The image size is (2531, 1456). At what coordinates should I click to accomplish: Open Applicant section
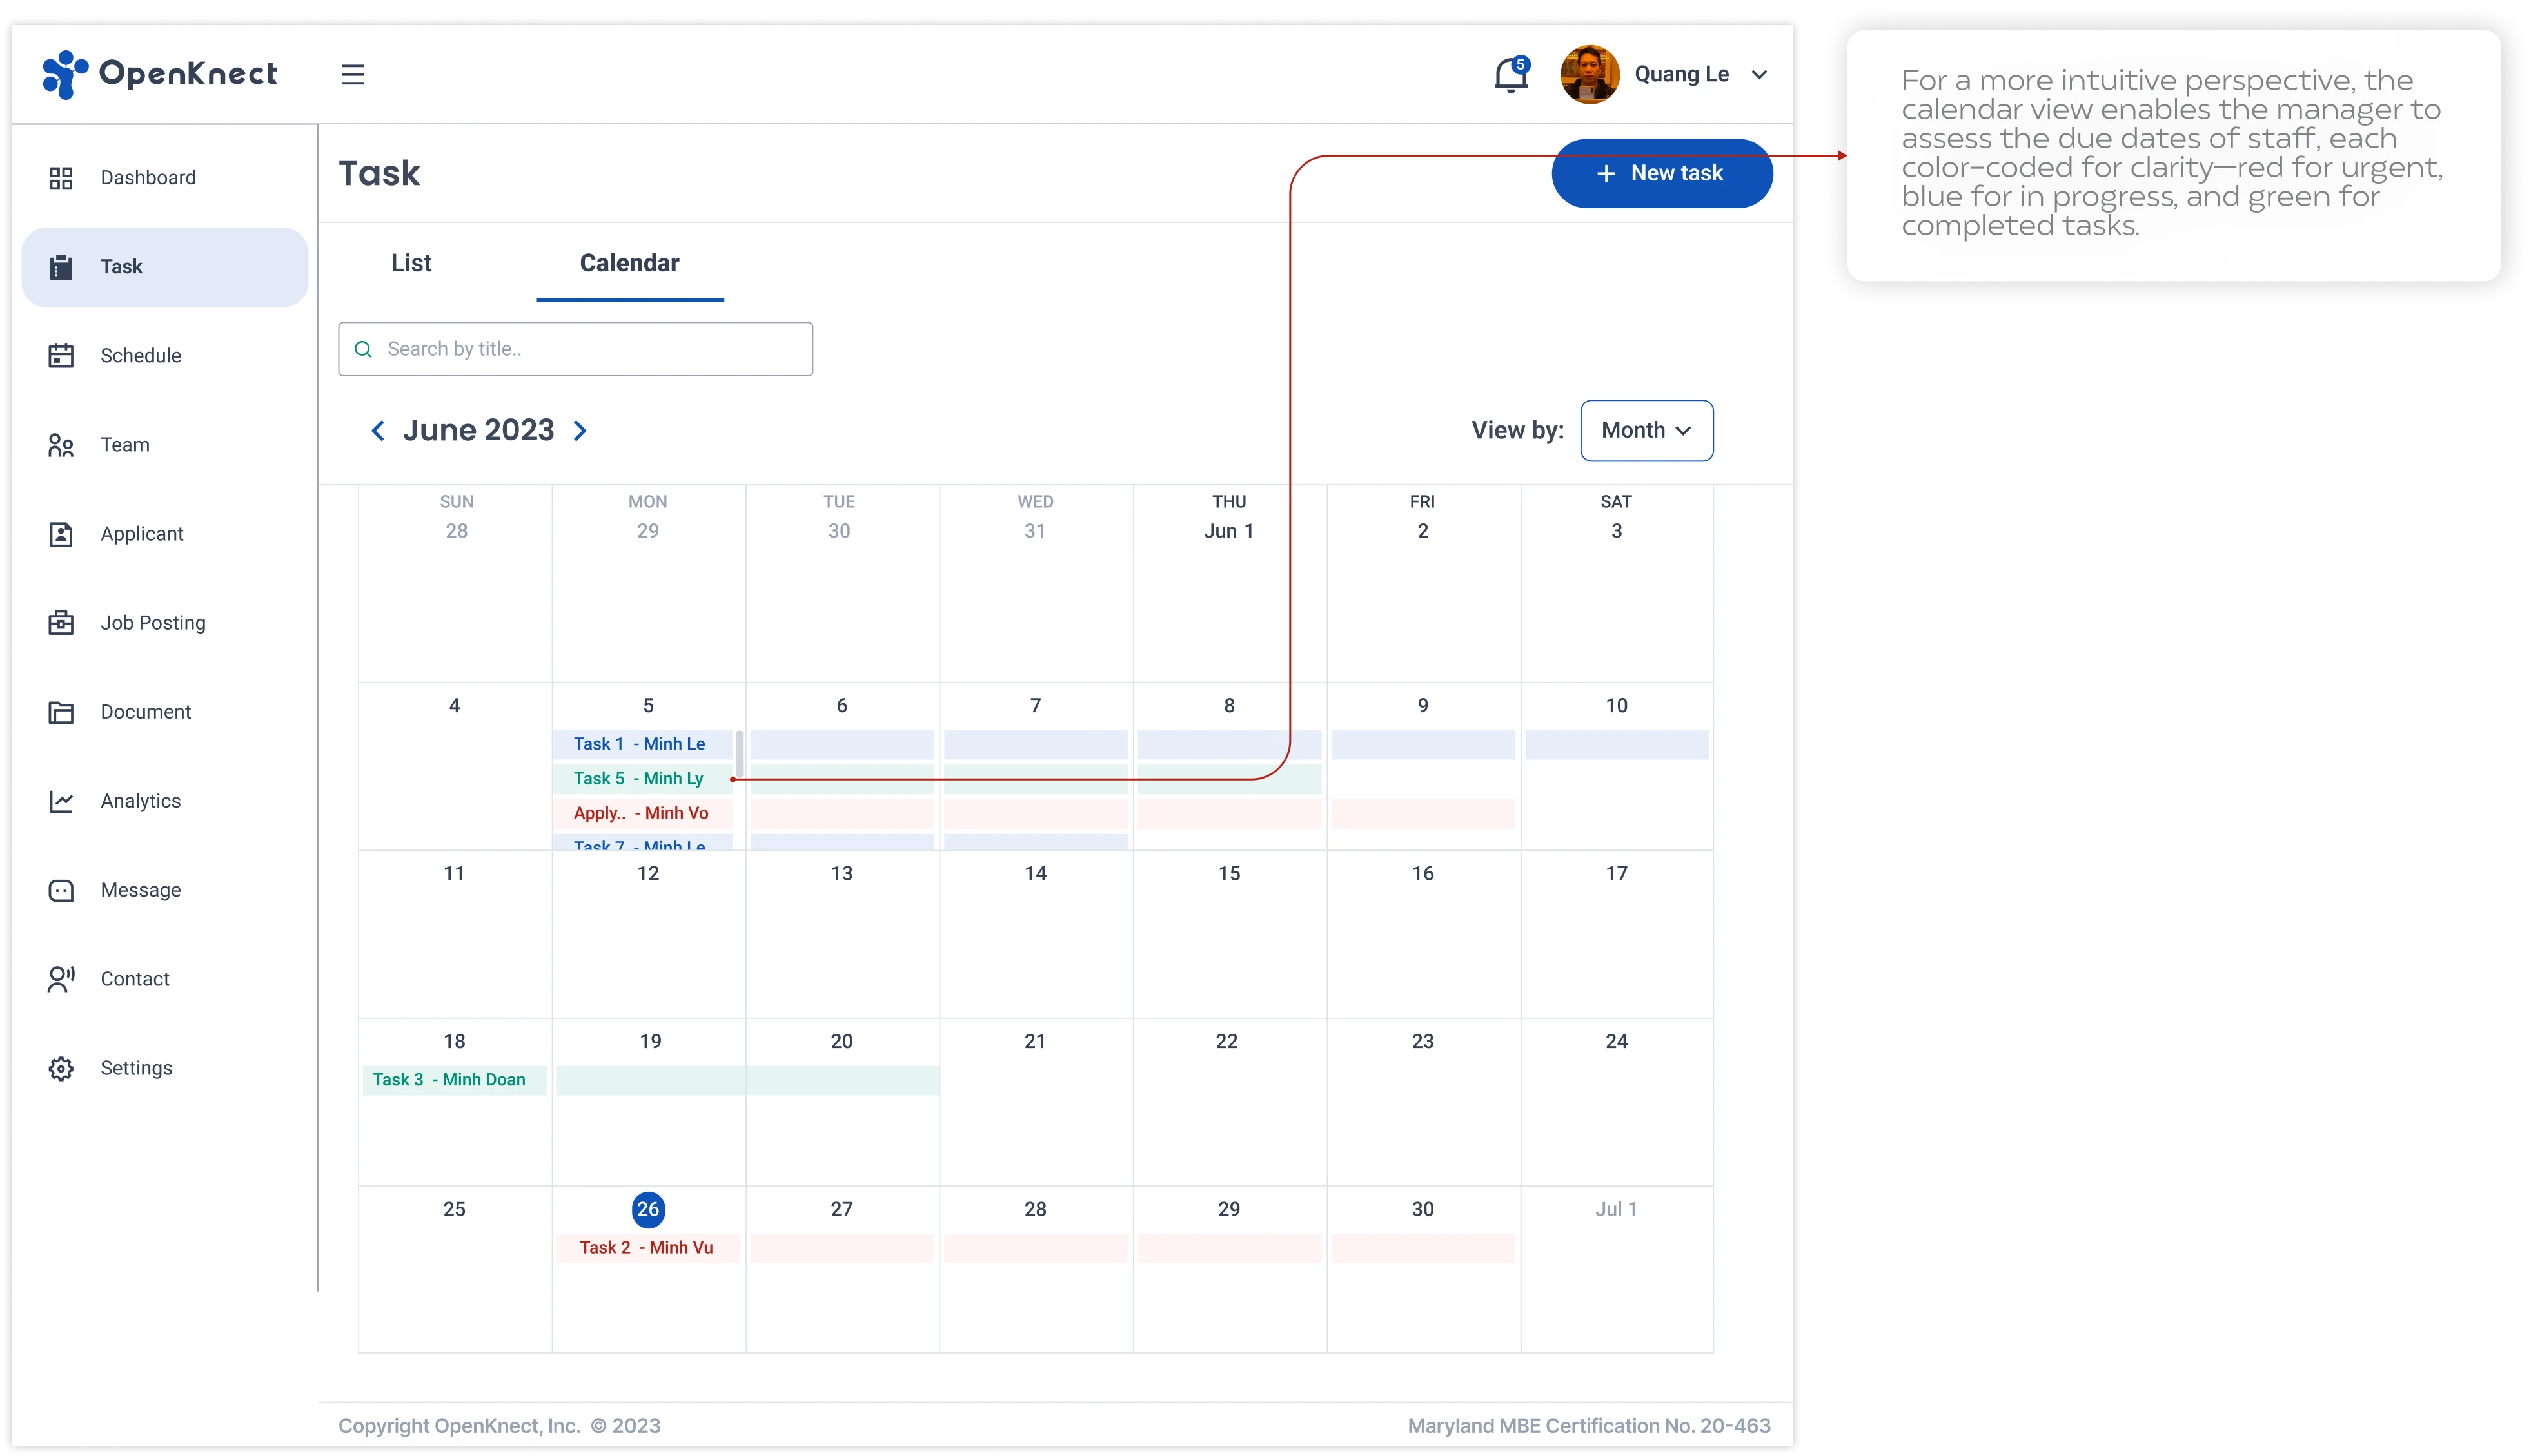(142, 534)
